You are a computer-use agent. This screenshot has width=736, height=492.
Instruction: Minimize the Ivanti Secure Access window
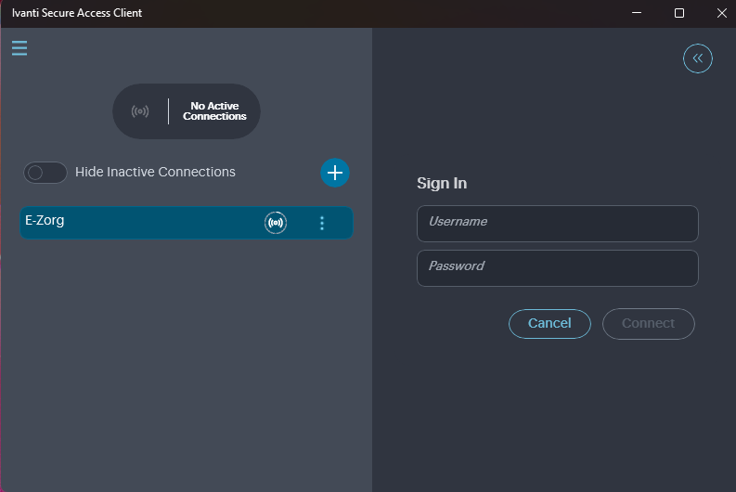[x=637, y=13]
